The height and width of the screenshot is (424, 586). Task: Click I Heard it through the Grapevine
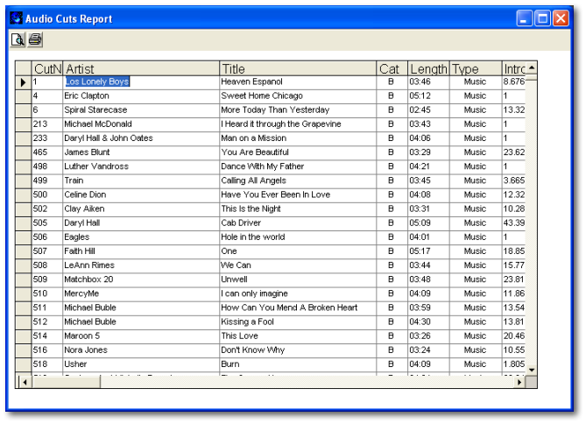(x=298, y=124)
